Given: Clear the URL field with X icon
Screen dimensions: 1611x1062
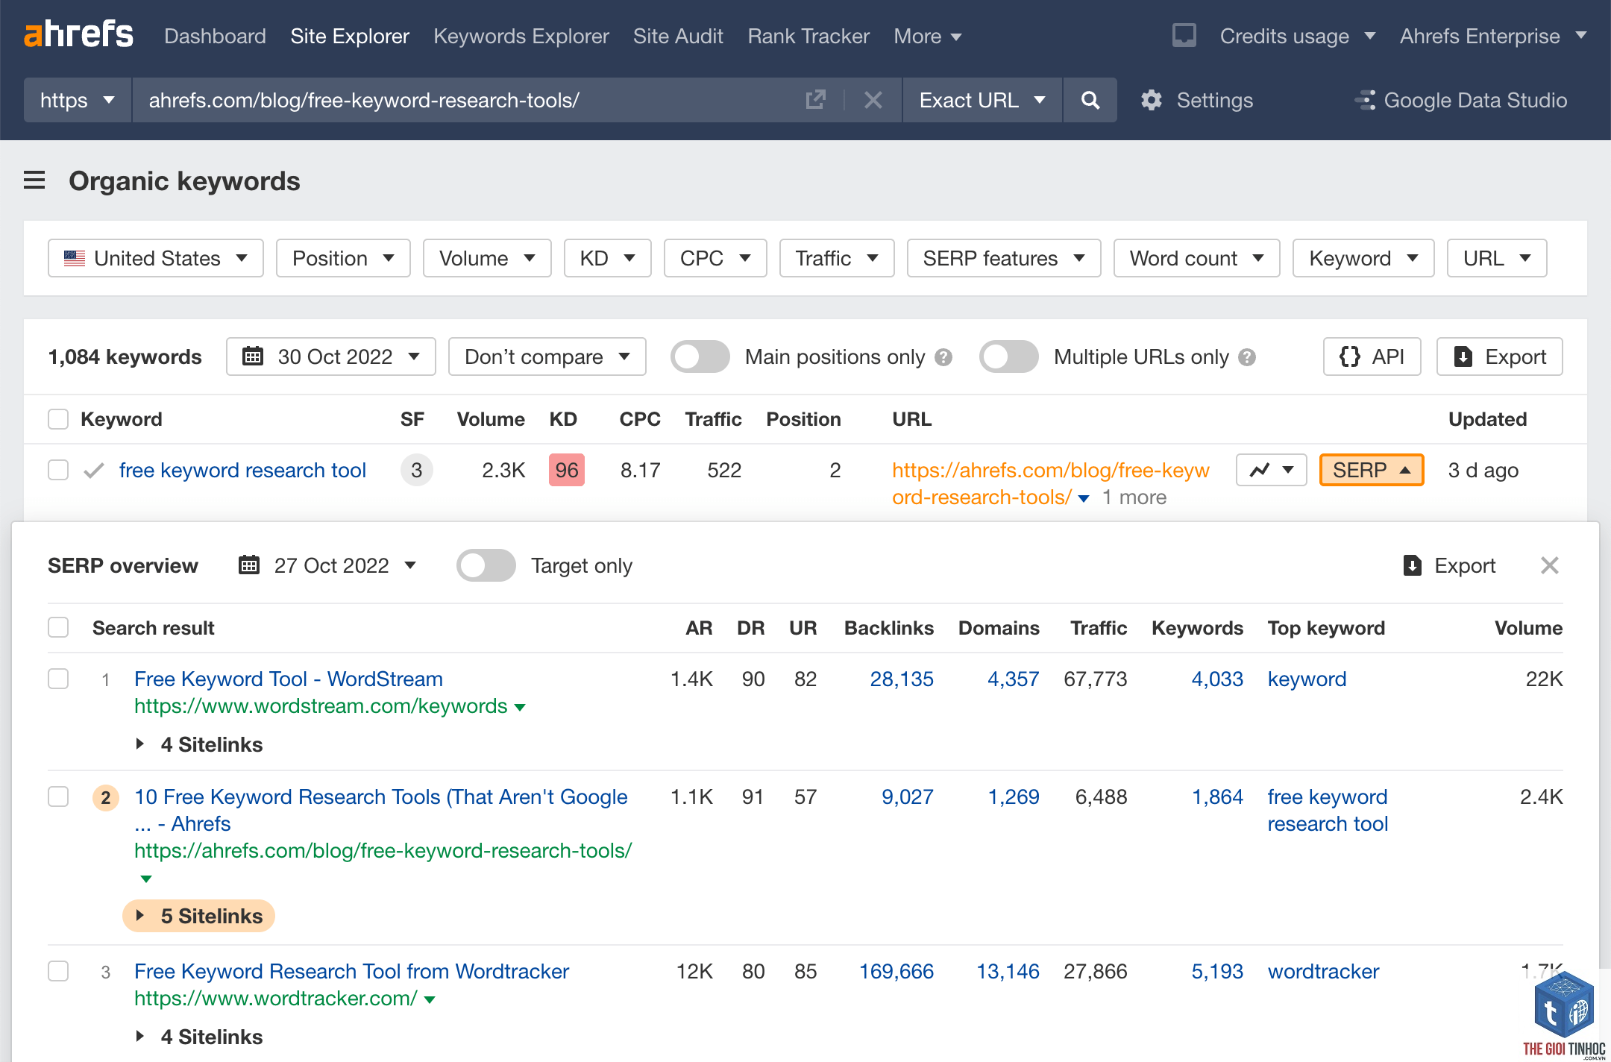Looking at the screenshot, I should click(873, 100).
